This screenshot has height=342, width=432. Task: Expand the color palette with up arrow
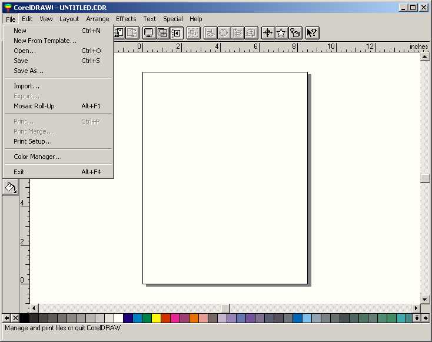pos(417,318)
